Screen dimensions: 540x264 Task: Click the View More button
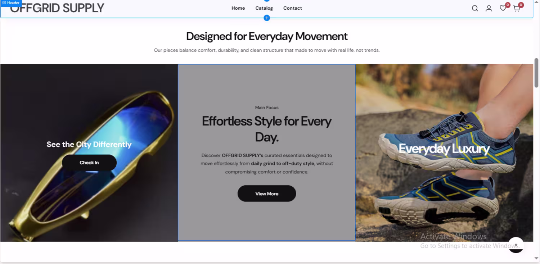[267, 194]
